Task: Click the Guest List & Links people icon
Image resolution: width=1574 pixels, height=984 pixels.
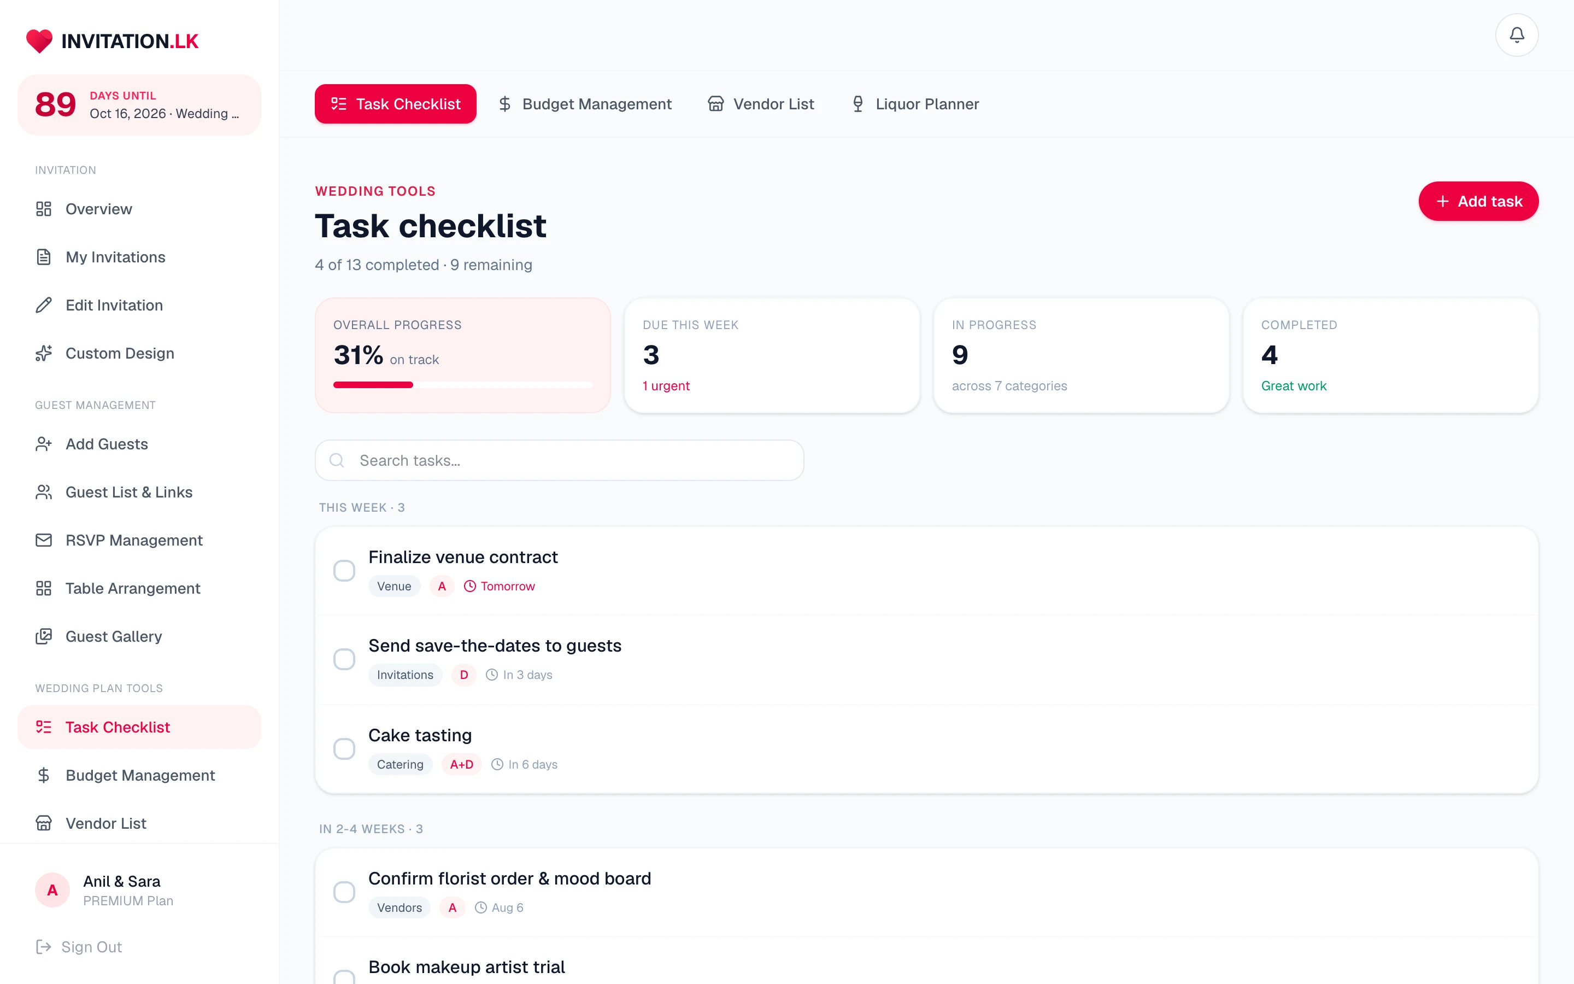Action: point(44,492)
